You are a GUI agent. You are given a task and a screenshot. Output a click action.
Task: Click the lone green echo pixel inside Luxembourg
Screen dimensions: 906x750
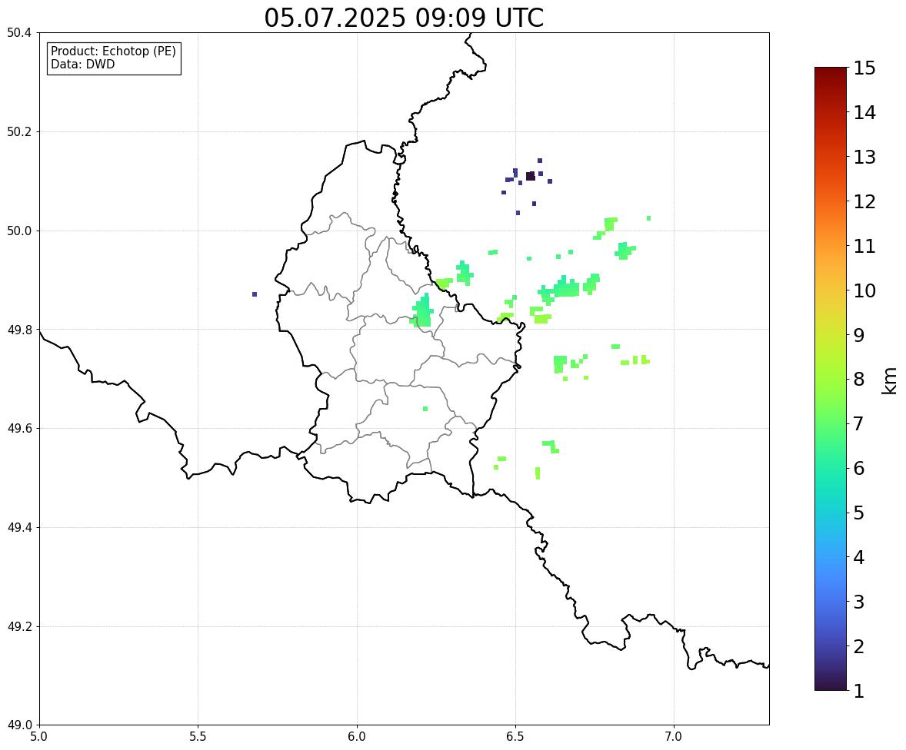(x=425, y=409)
